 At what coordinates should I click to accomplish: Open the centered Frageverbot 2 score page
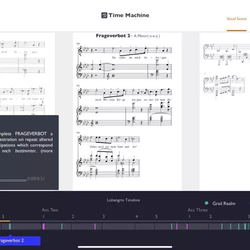127,111
